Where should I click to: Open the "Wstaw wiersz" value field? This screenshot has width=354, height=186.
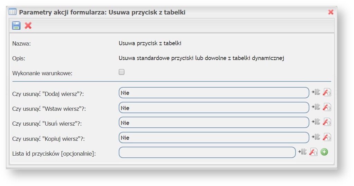(214, 108)
